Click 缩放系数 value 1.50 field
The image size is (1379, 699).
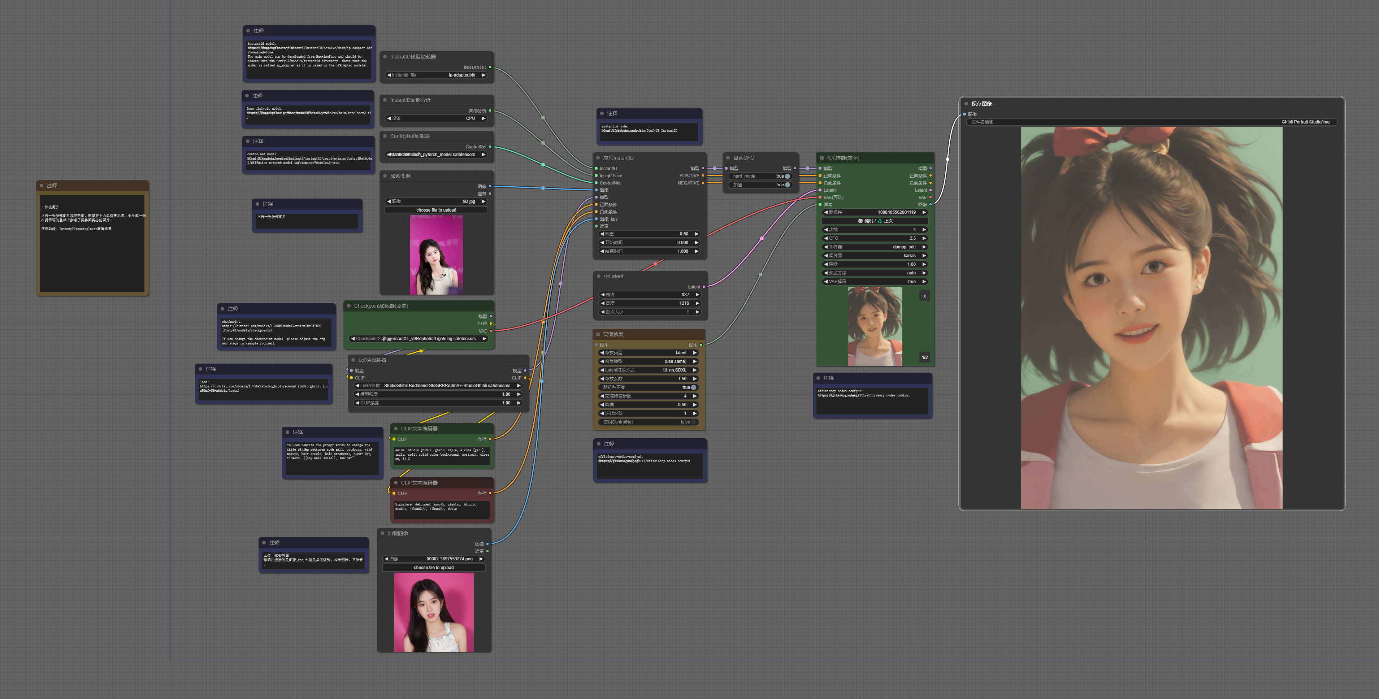point(649,378)
